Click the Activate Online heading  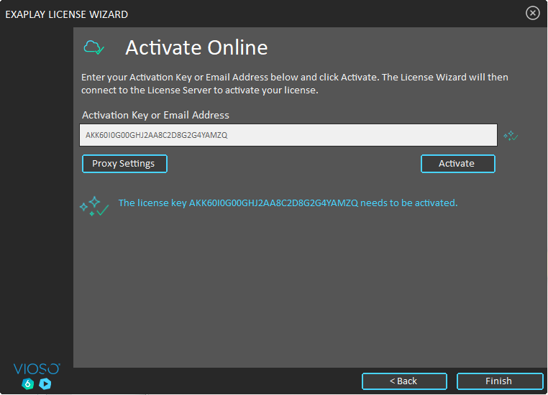(196, 48)
